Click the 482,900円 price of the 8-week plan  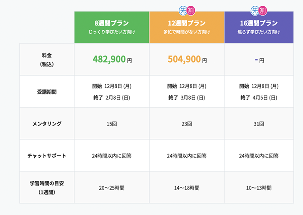112,59
